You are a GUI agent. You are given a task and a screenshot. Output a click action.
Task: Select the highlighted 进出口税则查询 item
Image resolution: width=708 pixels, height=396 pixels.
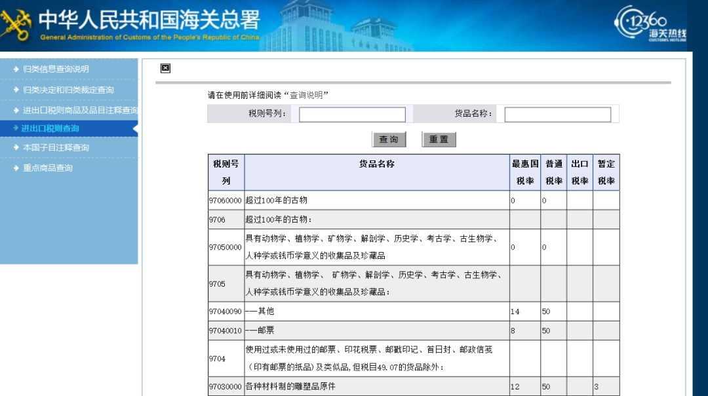pos(50,128)
